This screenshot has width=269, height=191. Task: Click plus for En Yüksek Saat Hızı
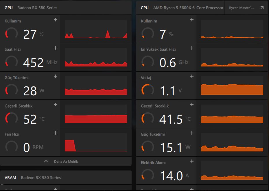(191, 48)
